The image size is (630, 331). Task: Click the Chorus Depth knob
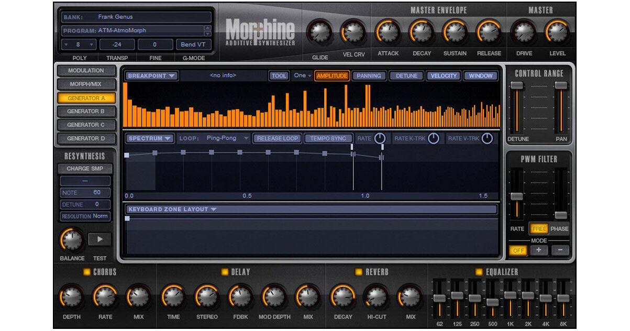[71, 296]
